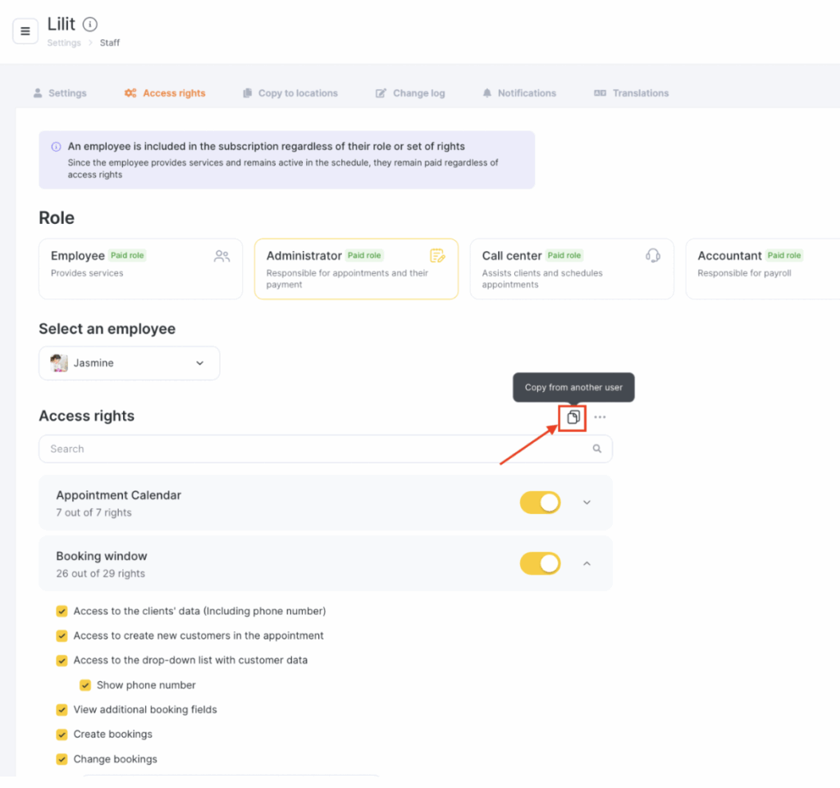Viewport: 840px width, 788px height.
Task: Uncheck Show phone number checkbox
Action: [x=84, y=685]
